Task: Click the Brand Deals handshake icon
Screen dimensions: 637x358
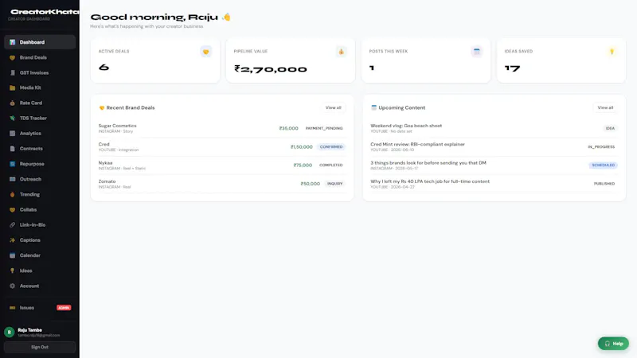Action: pos(12,57)
